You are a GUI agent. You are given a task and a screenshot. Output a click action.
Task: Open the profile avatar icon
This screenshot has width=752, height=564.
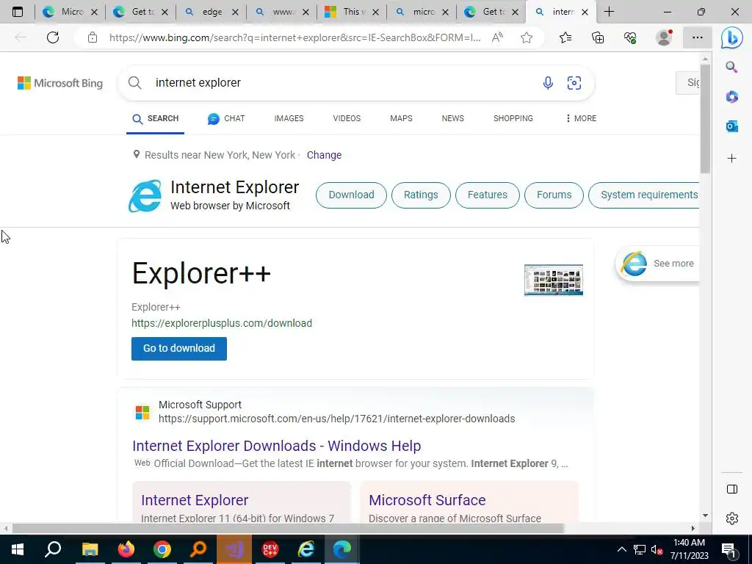click(x=664, y=37)
